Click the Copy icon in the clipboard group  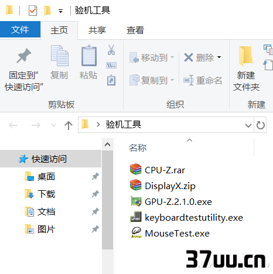coord(60,56)
